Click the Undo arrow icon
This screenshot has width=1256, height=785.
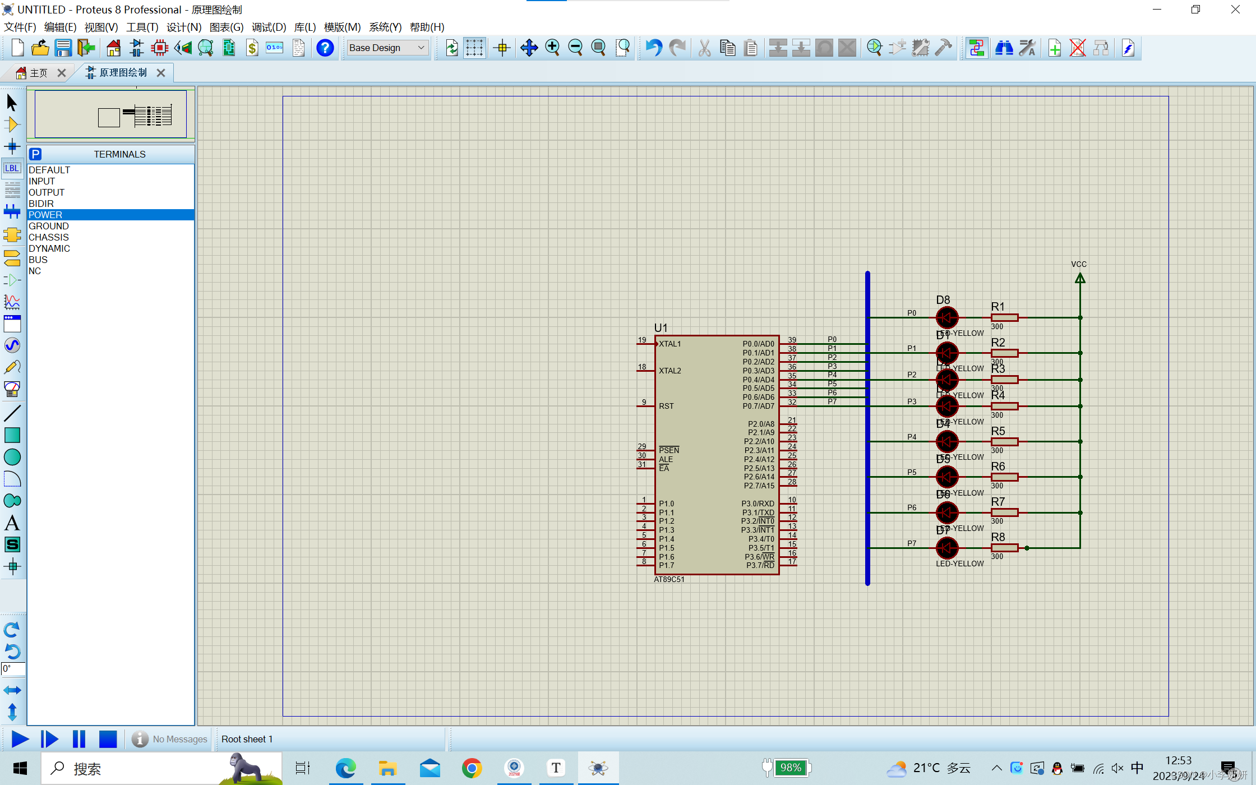(653, 48)
